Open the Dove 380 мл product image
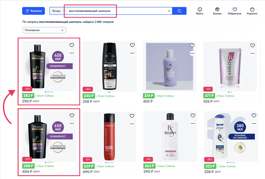 (x=231, y=137)
